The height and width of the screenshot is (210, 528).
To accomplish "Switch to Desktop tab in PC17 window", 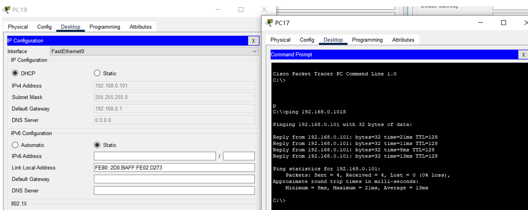I will point(333,40).
